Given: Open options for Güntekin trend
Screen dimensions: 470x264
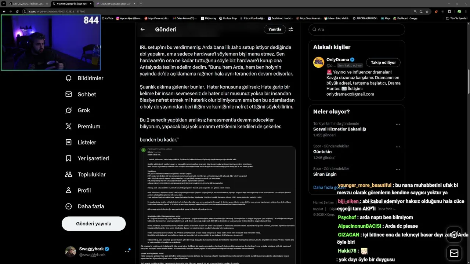Looking at the screenshot, I should tap(398, 147).
